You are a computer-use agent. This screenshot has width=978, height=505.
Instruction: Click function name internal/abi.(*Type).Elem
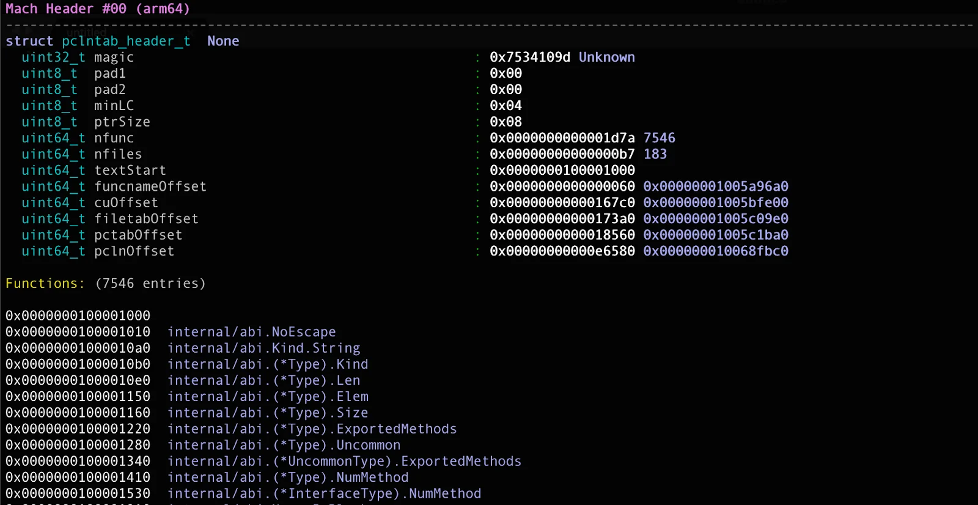(268, 397)
